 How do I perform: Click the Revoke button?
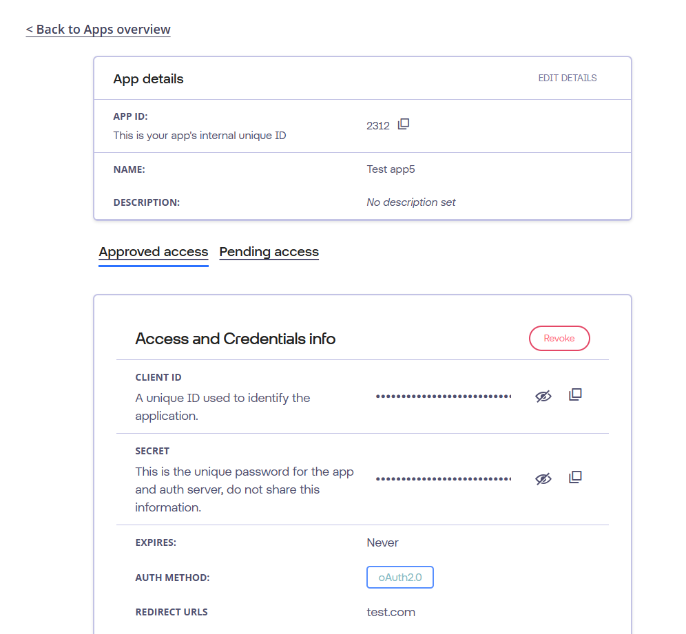tap(559, 338)
